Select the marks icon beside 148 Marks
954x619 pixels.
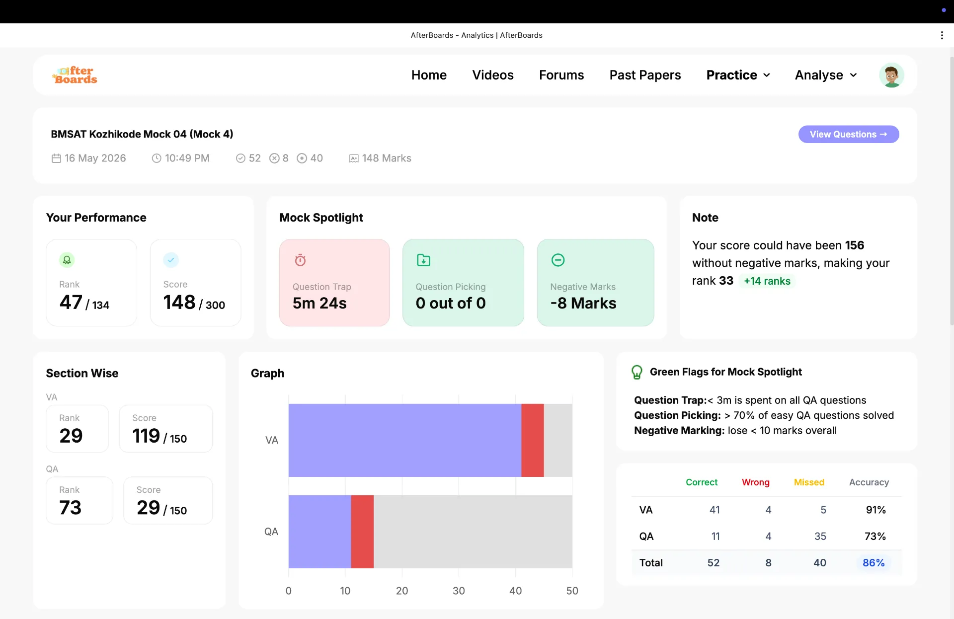(x=354, y=158)
